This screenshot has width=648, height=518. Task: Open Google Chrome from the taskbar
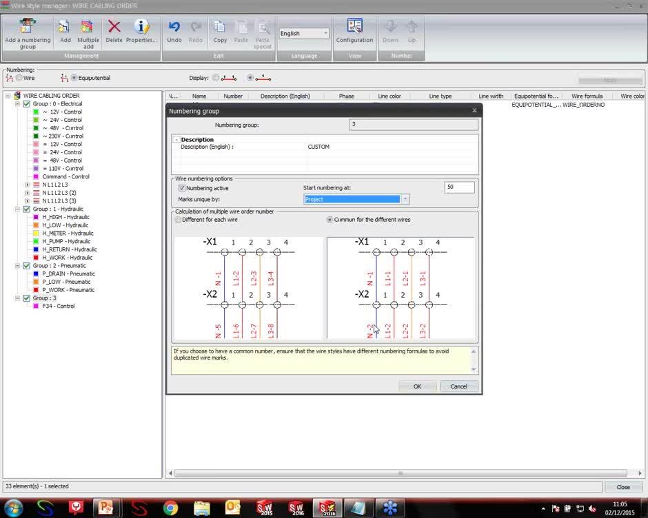[170, 508]
